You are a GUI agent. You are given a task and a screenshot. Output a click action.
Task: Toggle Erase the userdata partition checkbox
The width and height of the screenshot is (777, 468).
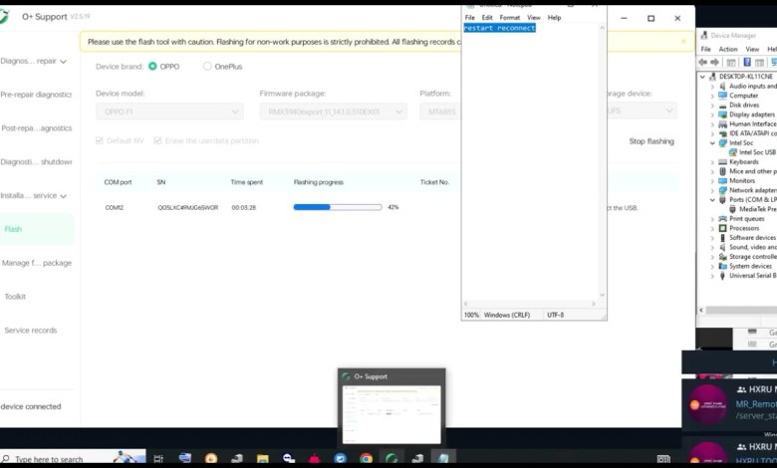(x=157, y=140)
